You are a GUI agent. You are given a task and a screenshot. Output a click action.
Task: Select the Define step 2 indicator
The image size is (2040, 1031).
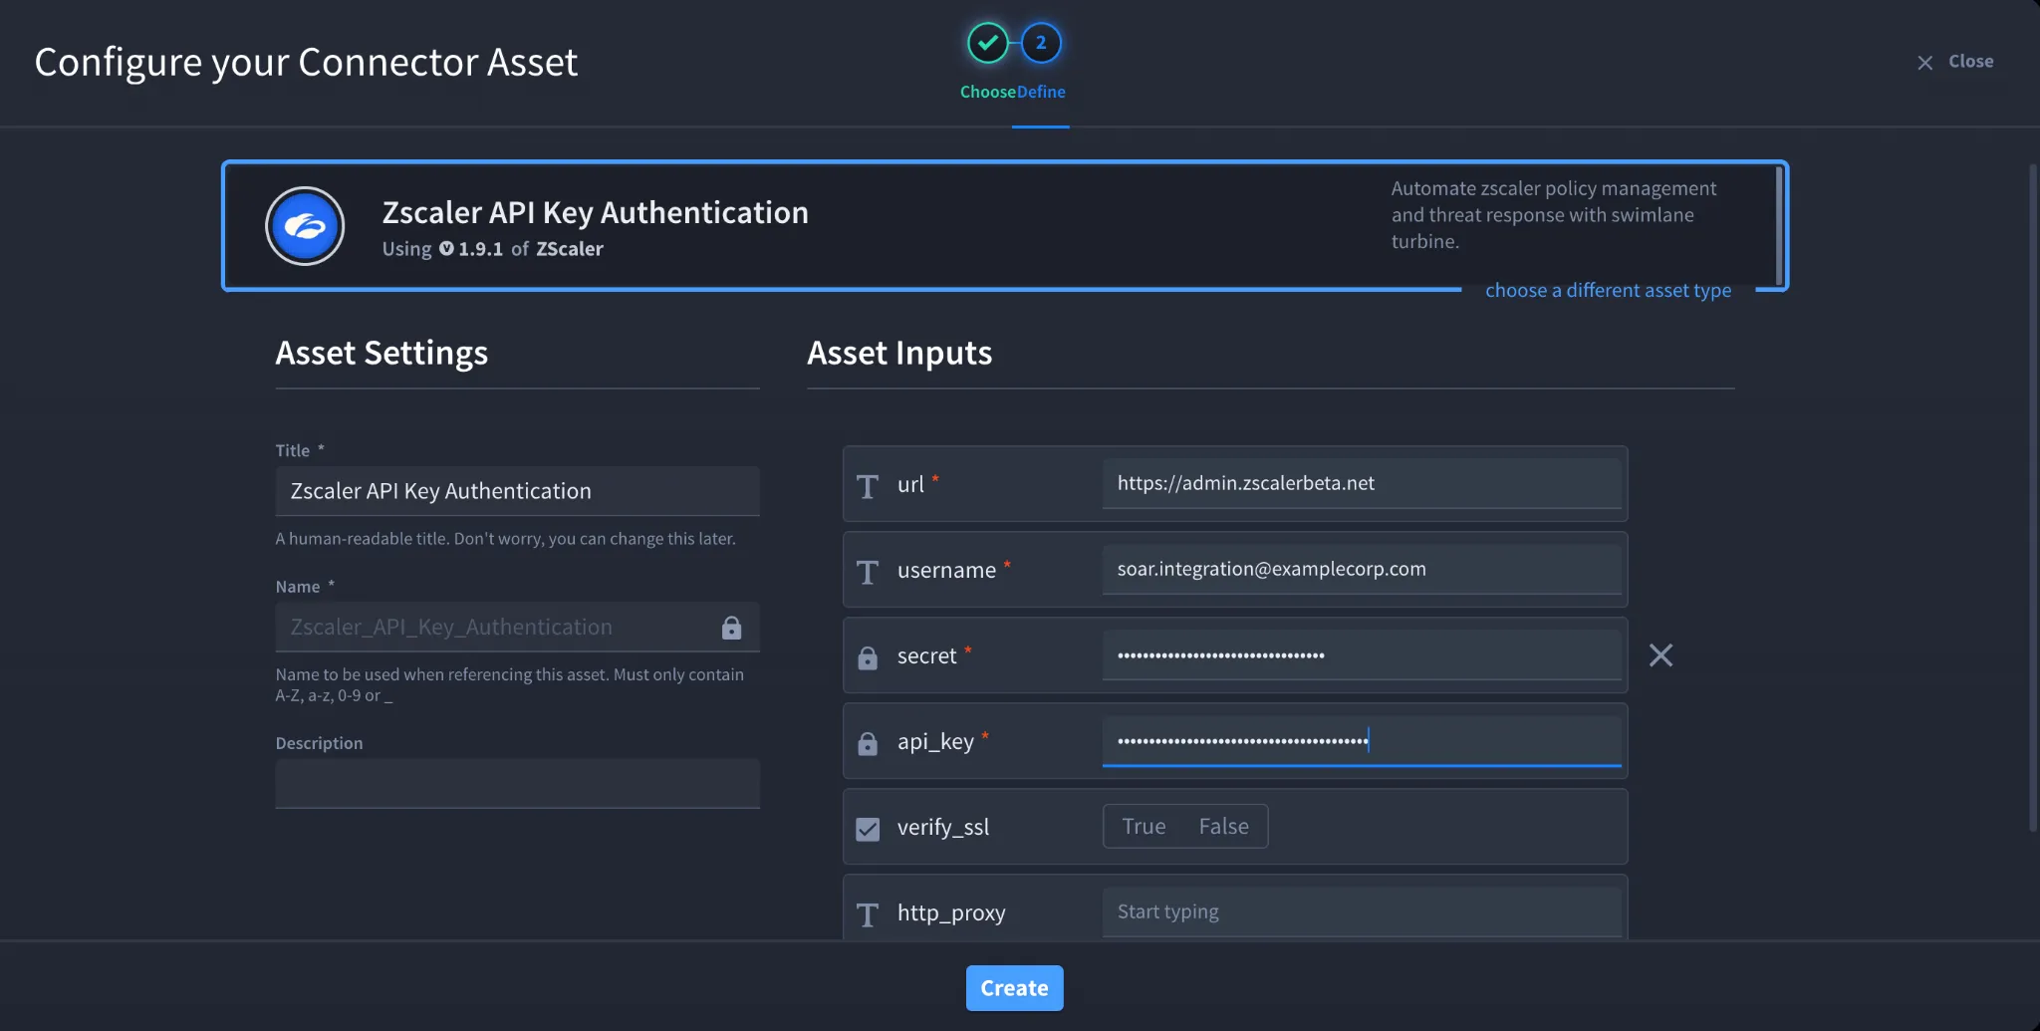[1041, 43]
